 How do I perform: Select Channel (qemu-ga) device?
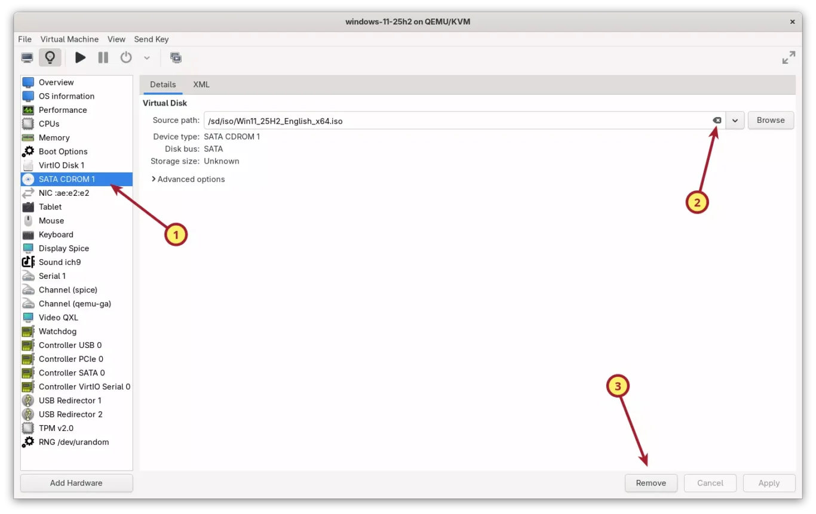click(76, 303)
